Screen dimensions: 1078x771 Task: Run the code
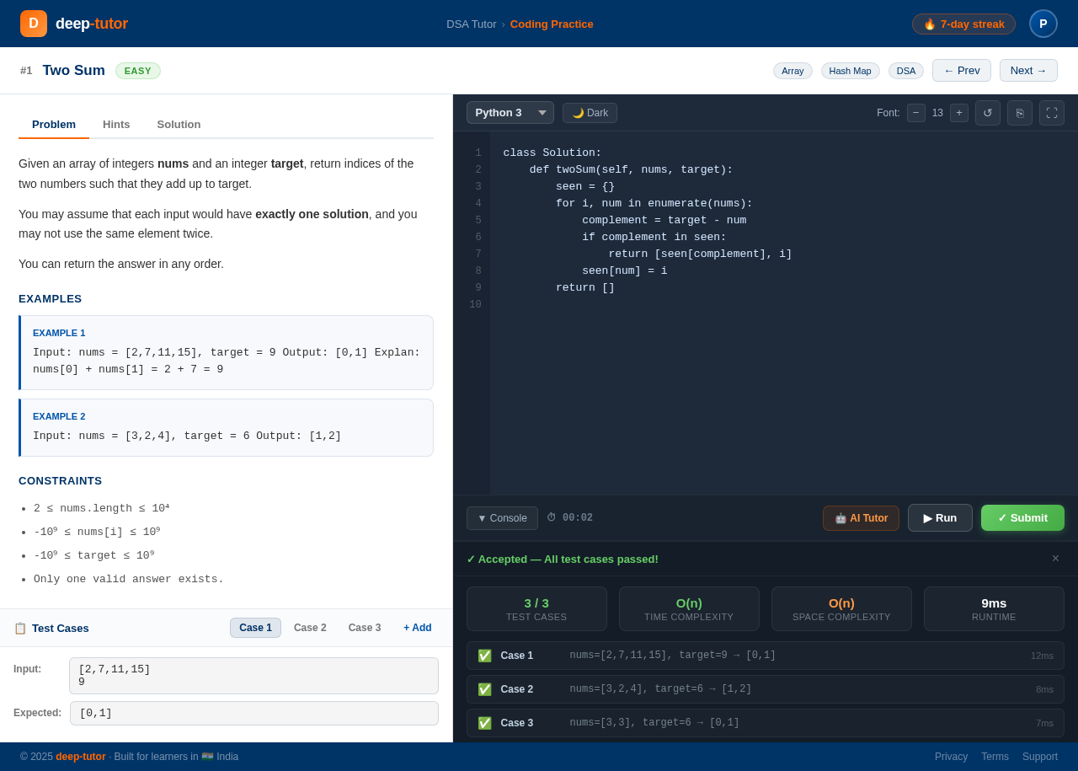[x=940, y=517]
